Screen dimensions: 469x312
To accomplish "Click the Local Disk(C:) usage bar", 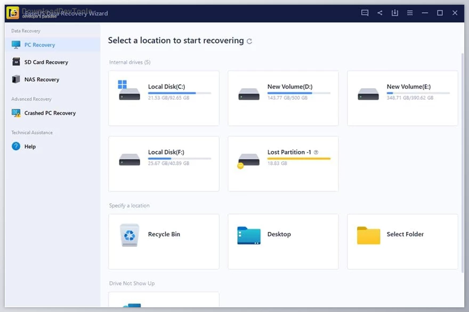I will 180,93.
